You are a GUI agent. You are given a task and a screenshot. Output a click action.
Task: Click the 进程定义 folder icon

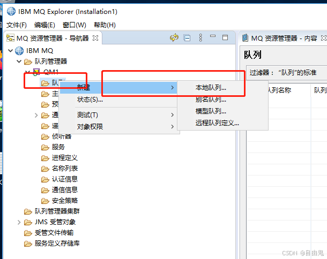point(45,158)
